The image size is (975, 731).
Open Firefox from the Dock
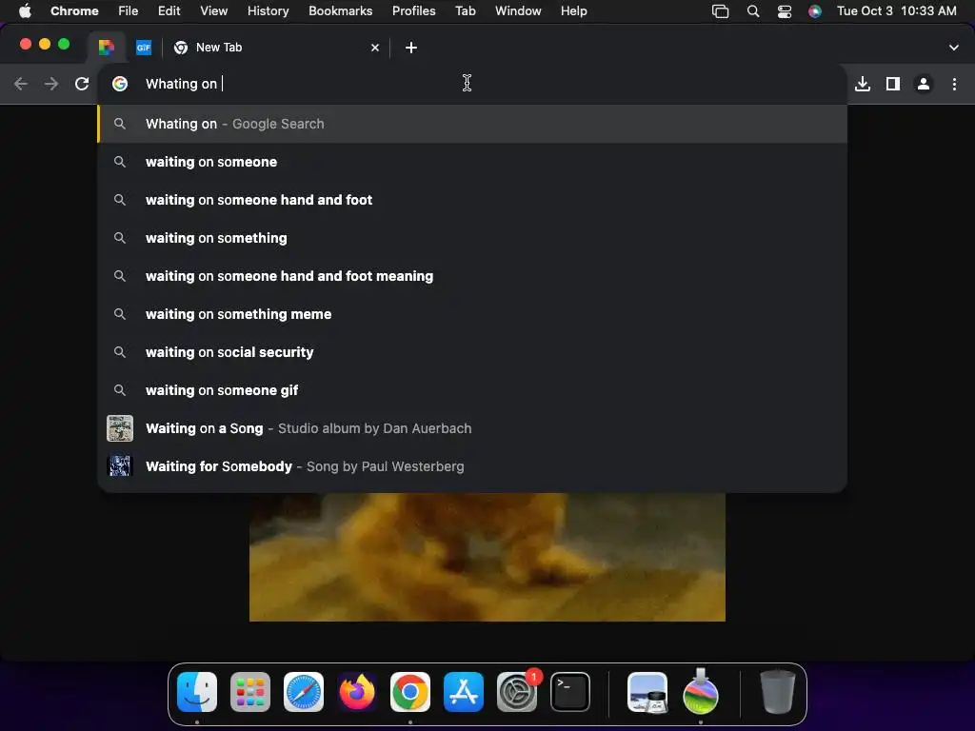357,692
